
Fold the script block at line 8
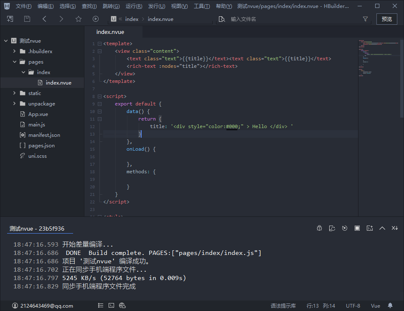[x=100, y=96]
